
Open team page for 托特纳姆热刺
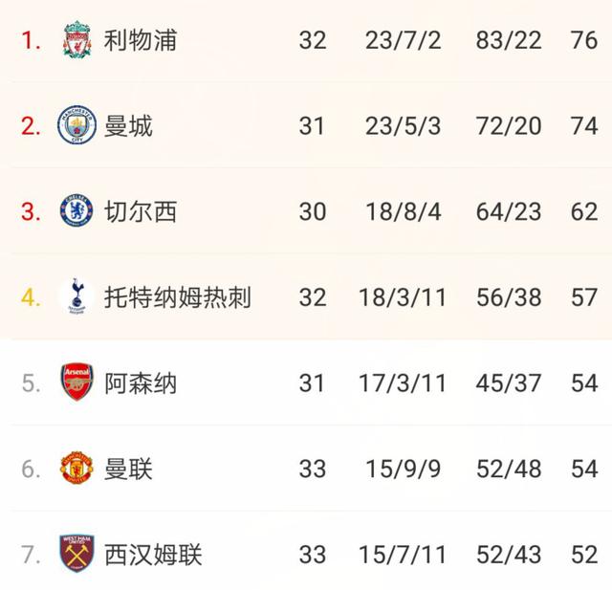(177, 297)
